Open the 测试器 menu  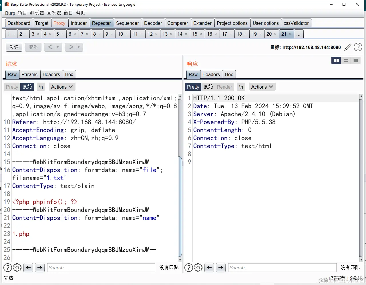coord(37,13)
